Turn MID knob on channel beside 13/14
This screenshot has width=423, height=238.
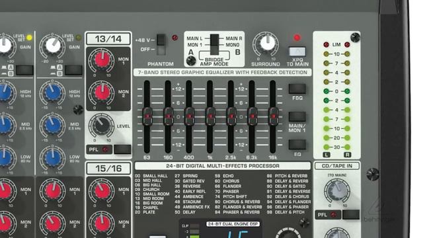pyautogui.click(x=53, y=125)
